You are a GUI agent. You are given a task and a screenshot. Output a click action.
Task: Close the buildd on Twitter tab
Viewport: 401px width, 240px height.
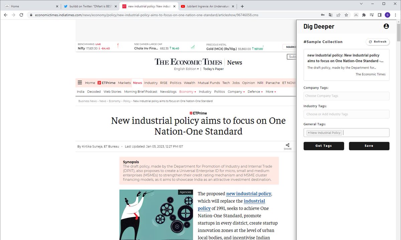coord(116,6)
